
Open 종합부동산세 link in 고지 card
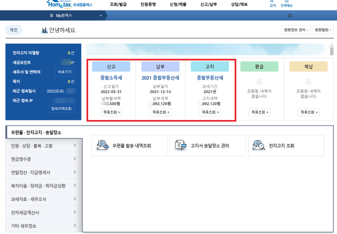210,78
